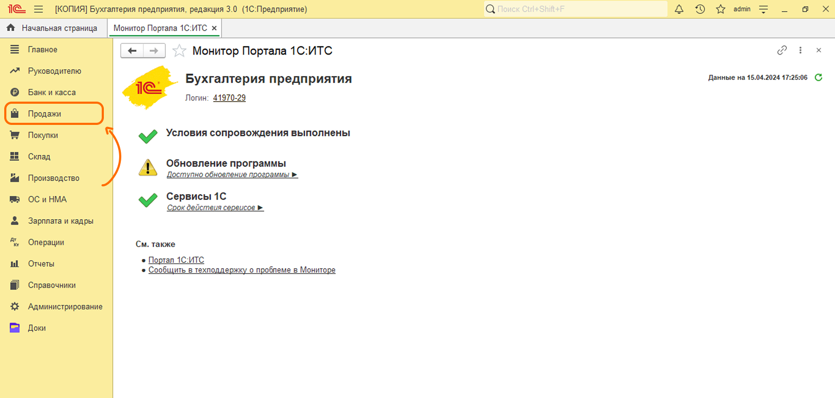This screenshot has height=398, width=835.
Task: Click the Руководителю trend-line icon
Action: [15, 71]
